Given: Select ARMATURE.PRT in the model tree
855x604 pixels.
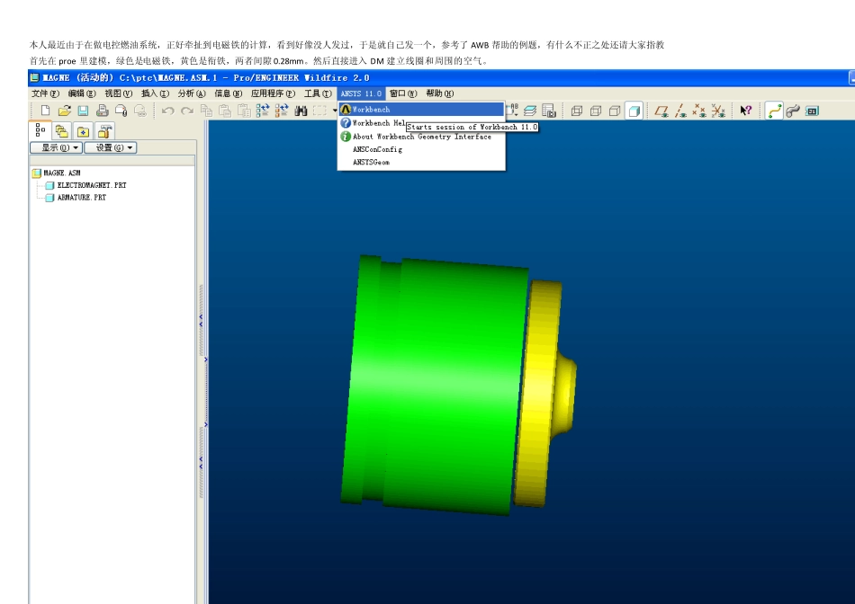Looking at the screenshot, I should coord(81,198).
